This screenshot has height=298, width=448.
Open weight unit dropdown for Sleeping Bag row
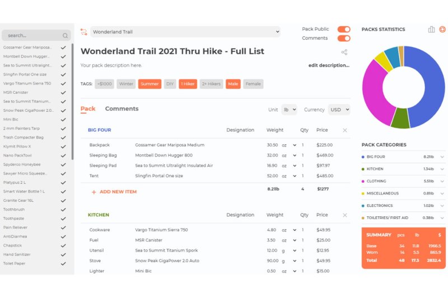pyautogui.click(x=289, y=155)
